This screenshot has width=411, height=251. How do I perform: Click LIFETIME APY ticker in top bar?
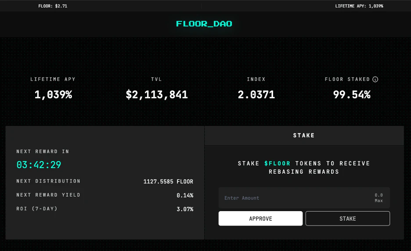pos(359,6)
